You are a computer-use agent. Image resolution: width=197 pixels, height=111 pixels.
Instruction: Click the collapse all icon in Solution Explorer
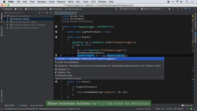(x=43, y=13)
